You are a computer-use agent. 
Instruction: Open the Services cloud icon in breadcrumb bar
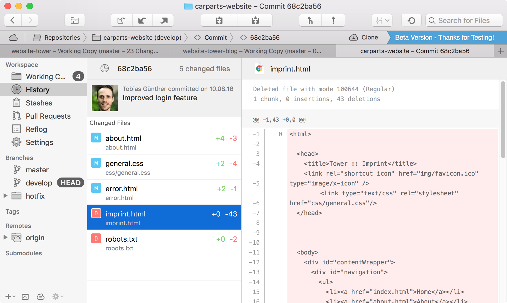tap(13, 38)
